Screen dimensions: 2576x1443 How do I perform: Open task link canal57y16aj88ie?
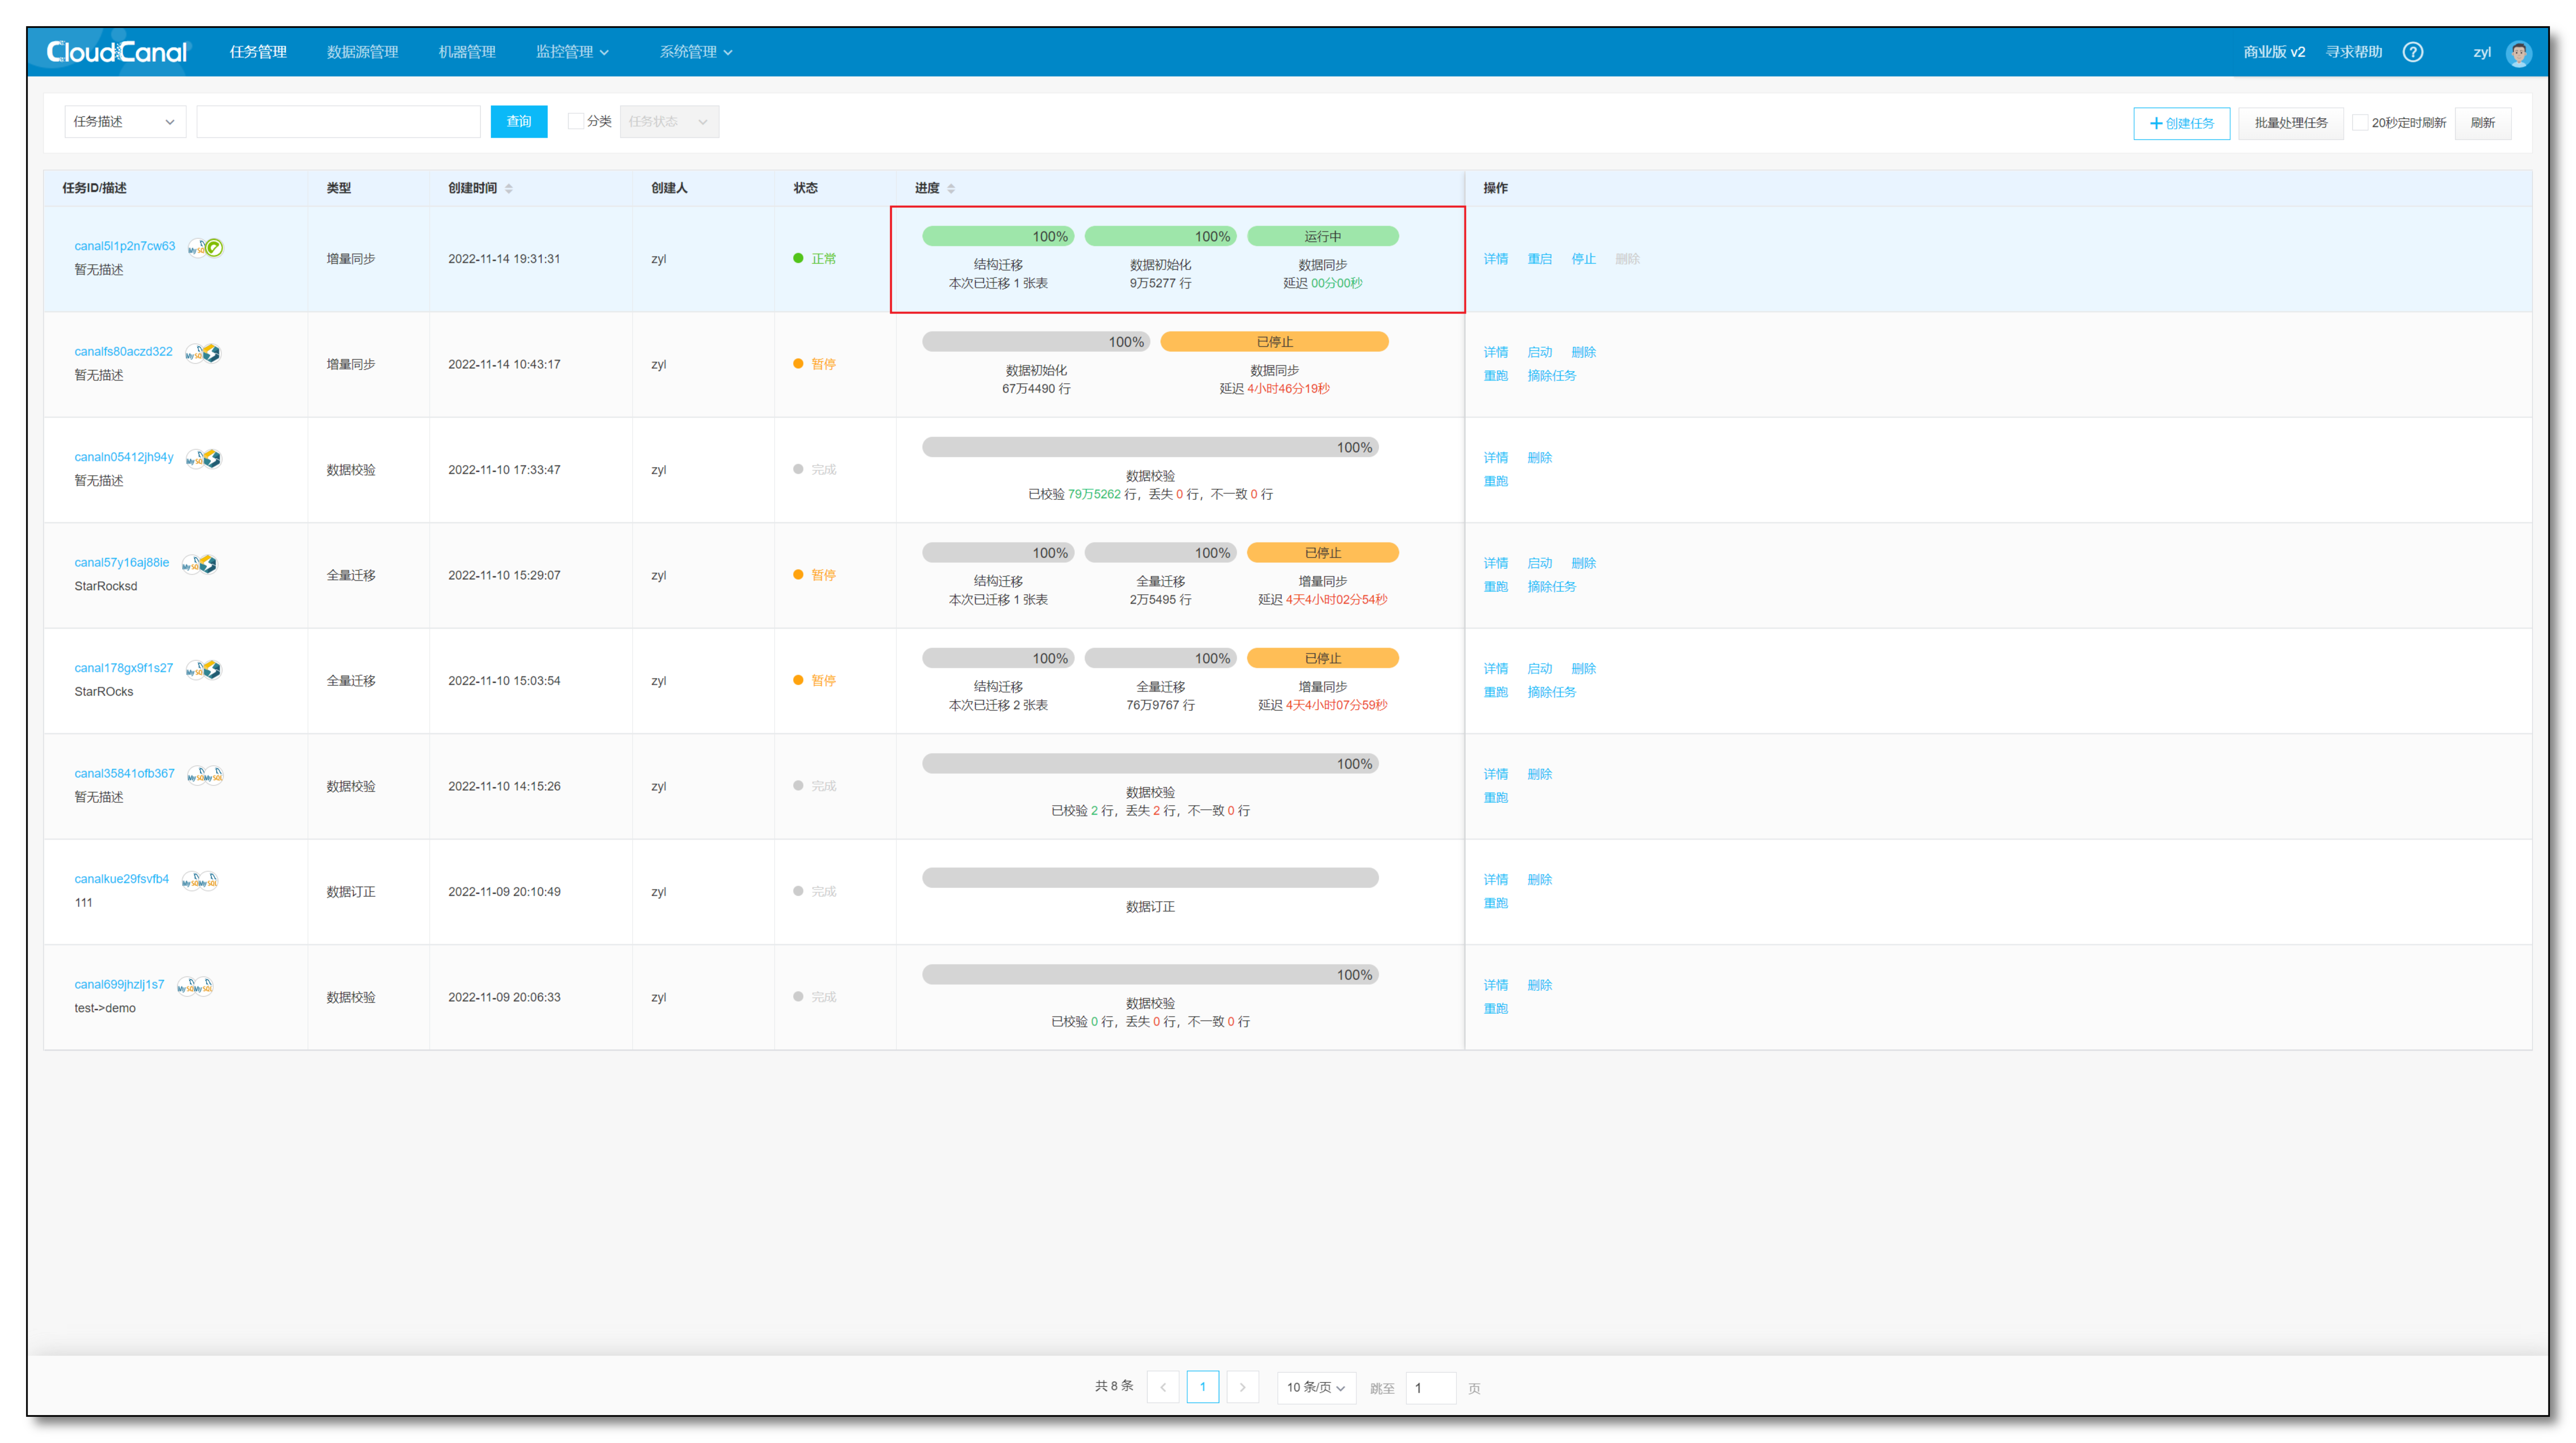122,562
